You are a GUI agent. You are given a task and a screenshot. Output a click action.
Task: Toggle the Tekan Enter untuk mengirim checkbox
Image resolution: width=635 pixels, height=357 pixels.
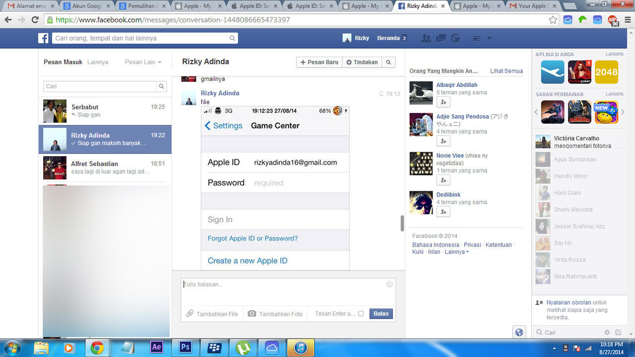[361, 313]
